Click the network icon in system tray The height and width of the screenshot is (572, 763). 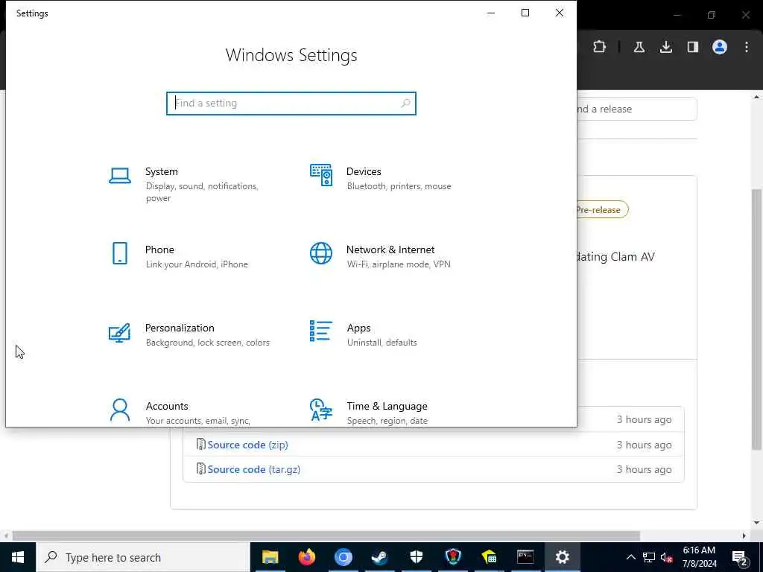tap(649, 558)
